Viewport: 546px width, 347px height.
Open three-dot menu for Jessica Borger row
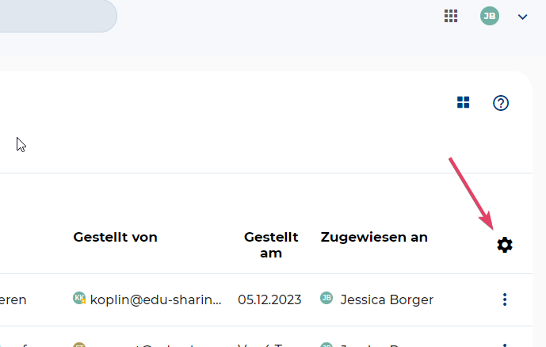click(x=505, y=299)
